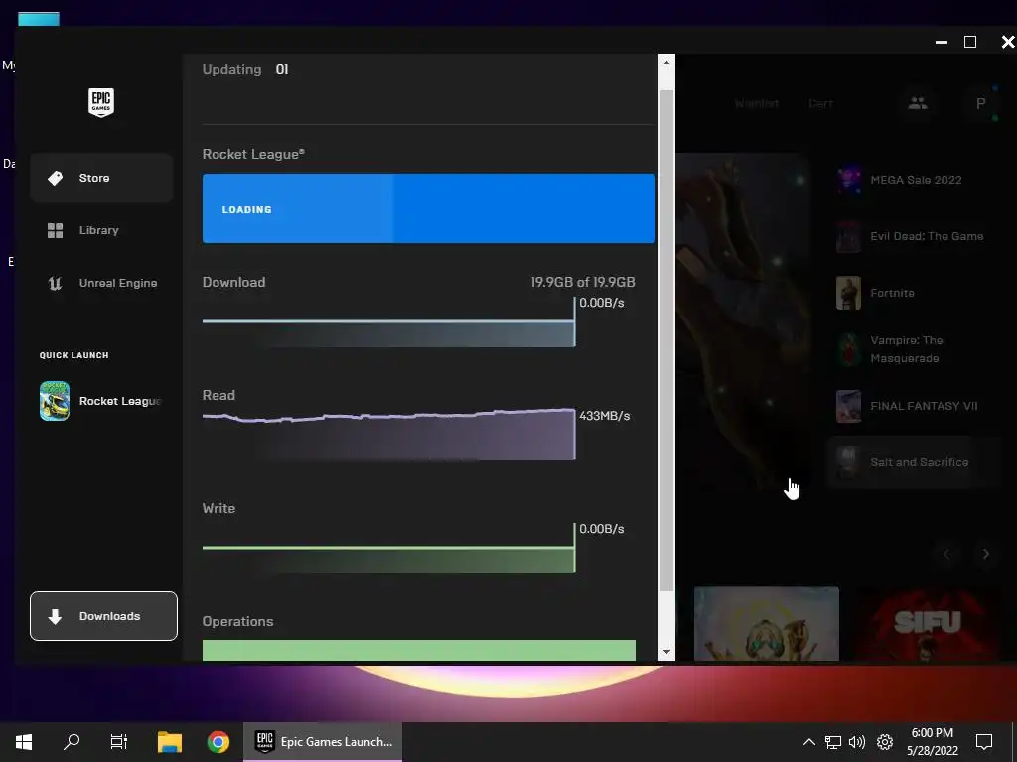Click the 433MB/s read value
1017x762 pixels.
(605, 416)
